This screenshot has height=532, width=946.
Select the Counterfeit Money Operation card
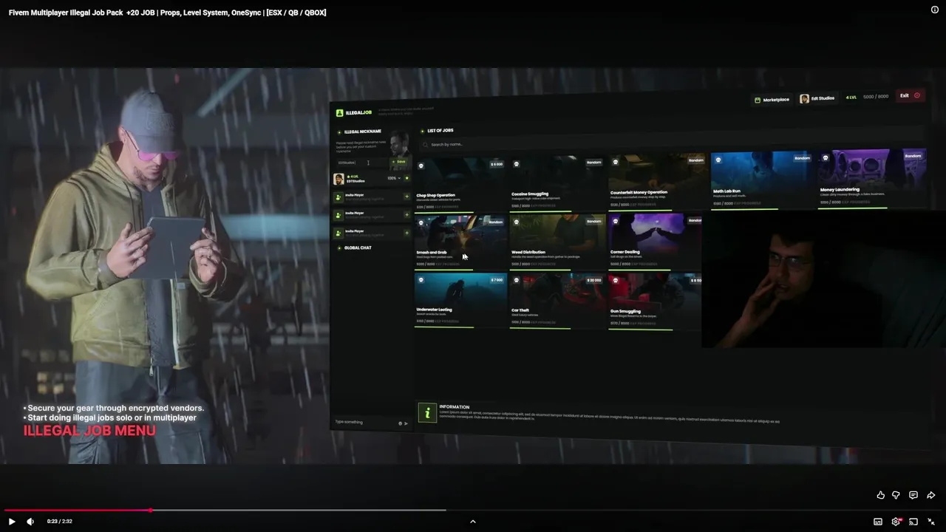point(657,183)
